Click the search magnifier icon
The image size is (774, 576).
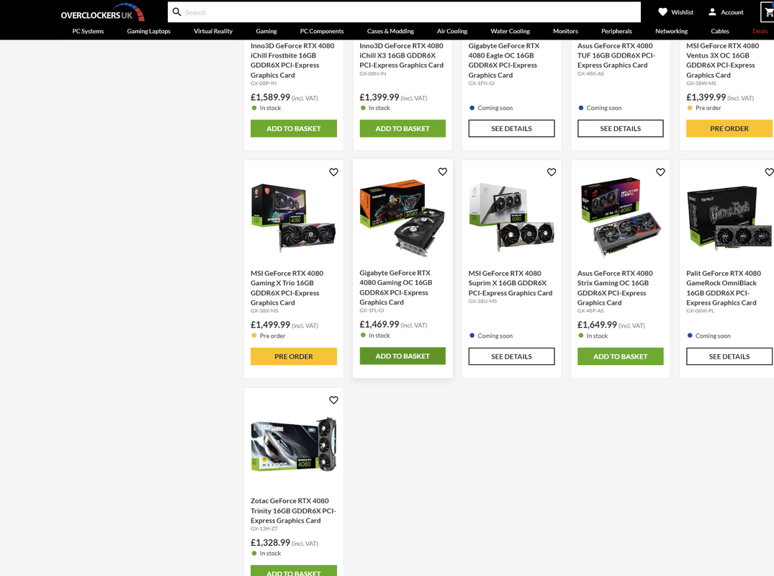click(x=176, y=12)
